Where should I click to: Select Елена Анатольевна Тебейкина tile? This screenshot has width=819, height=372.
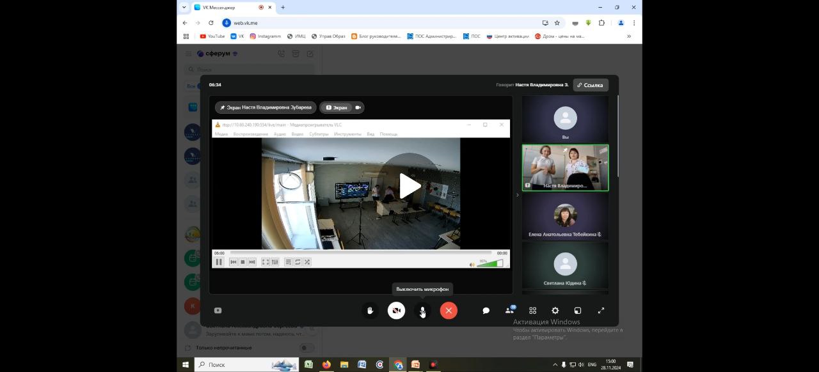pos(565,216)
